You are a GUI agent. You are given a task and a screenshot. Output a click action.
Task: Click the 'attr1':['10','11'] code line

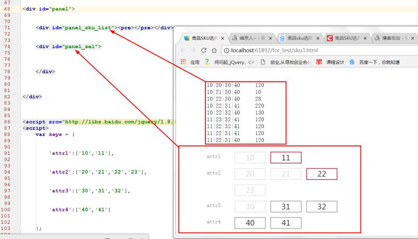pyautogui.click(x=82, y=153)
